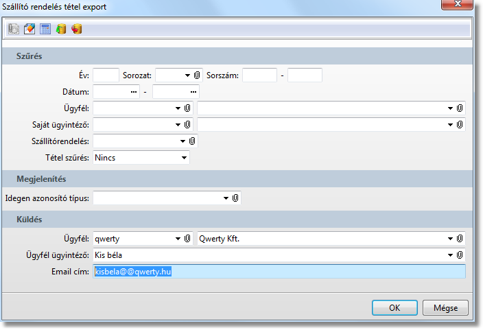Click the first Sorszám input field
This screenshot has height=330, width=483.
pyautogui.click(x=259, y=75)
